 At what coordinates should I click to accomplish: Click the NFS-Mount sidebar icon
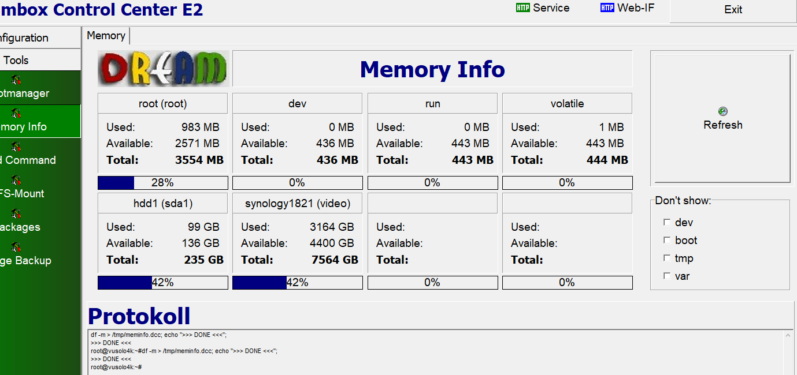point(16,181)
